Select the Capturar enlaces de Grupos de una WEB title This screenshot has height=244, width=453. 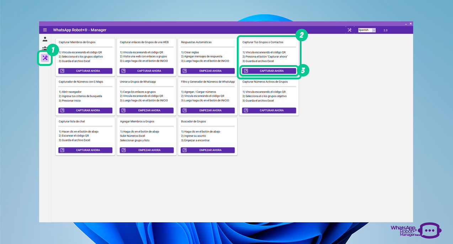[x=144, y=42]
